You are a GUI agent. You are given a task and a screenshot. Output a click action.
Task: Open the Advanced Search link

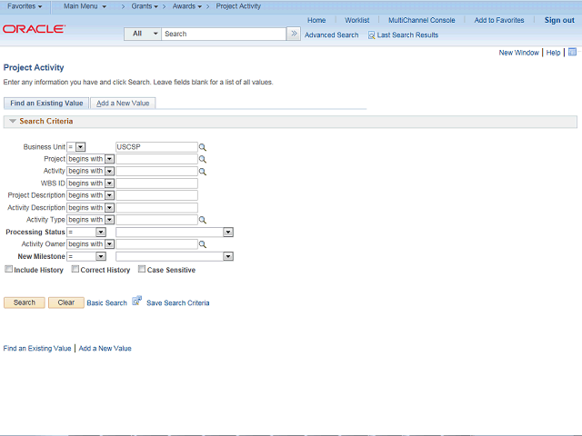[331, 35]
